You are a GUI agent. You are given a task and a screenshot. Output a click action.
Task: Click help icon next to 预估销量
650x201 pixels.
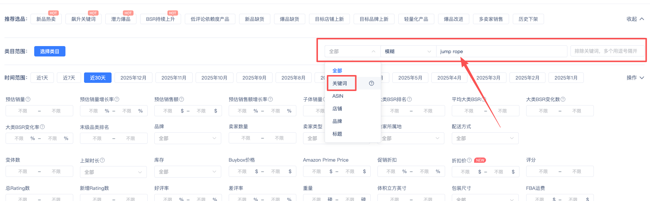28,99
